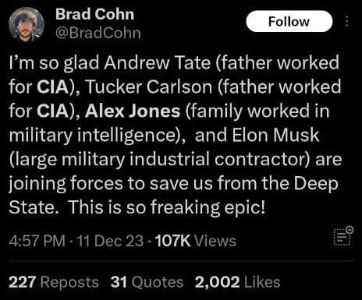Open the 31 Quotes list

coord(147,282)
